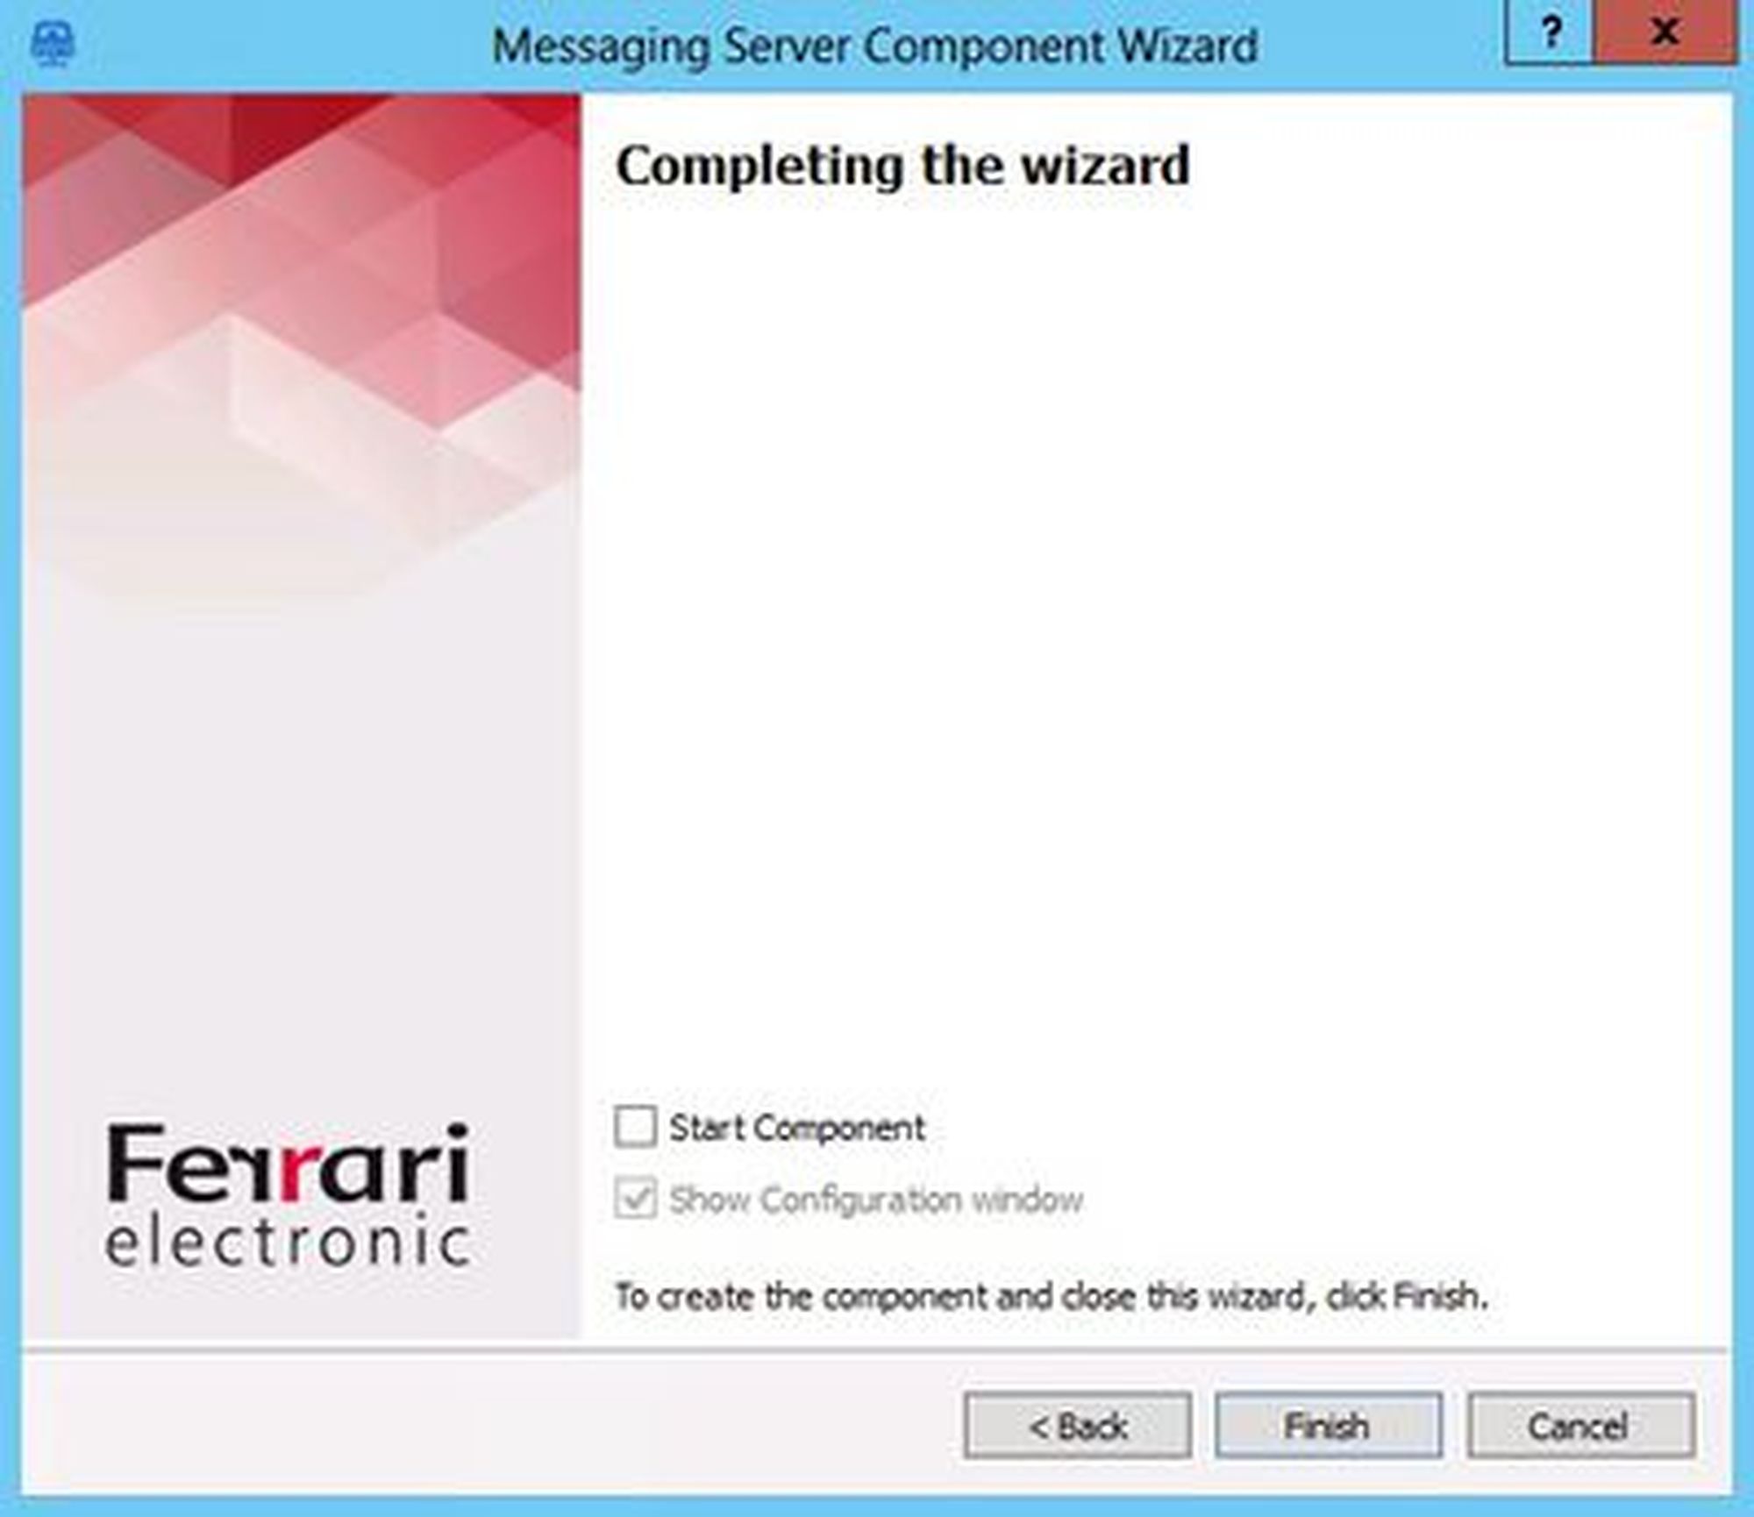Enable the Start Component checkbox
The height and width of the screenshot is (1517, 1754).
pyautogui.click(x=635, y=1127)
